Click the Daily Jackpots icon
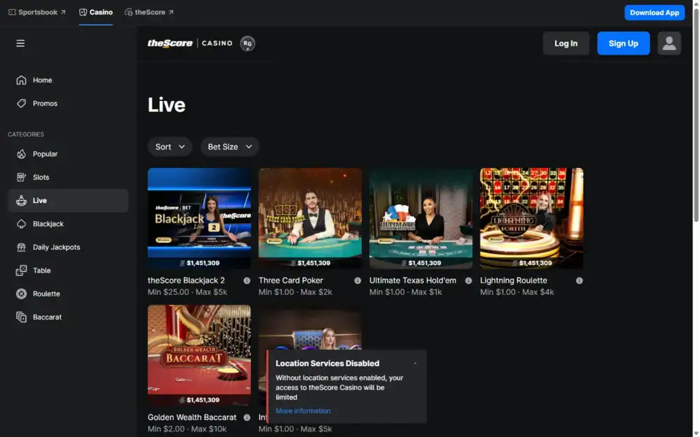Viewport: 700px width, 437px height. point(21,247)
